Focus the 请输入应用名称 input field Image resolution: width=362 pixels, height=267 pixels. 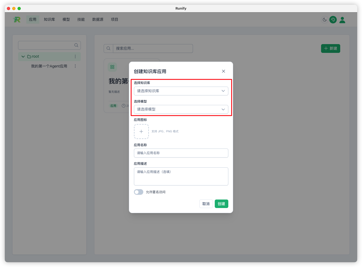181,153
